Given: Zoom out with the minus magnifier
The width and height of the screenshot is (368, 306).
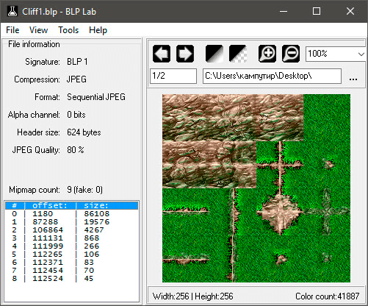Looking at the screenshot, I should click(291, 54).
